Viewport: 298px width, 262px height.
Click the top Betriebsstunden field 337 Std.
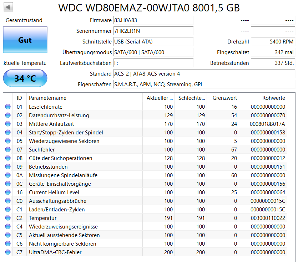(273, 63)
